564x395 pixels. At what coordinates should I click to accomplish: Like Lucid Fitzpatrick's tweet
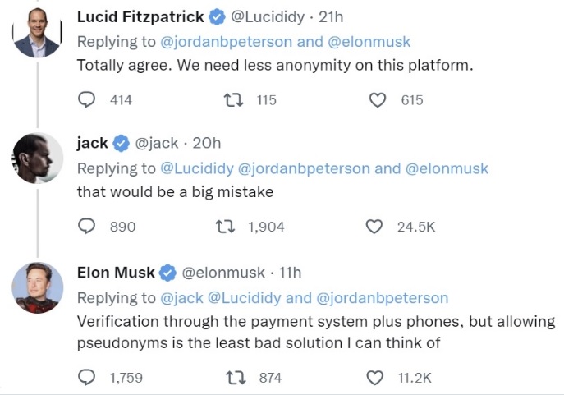point(378,100)
